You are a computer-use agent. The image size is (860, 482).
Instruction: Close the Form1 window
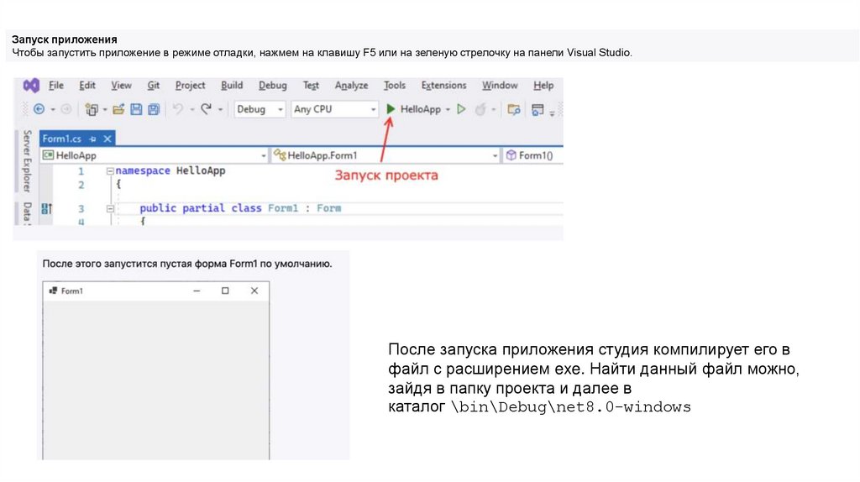tap(254, 291)
